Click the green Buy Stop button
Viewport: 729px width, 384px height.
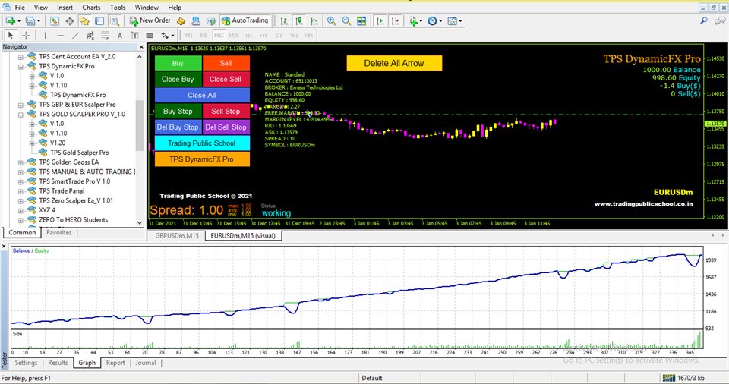pyautogui.click(x=178, y=111)
